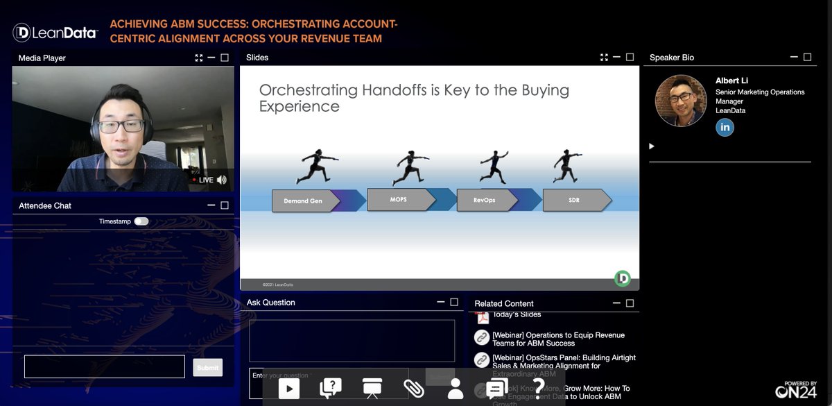Minimize the Media Player panel

(x=211, y=58)
